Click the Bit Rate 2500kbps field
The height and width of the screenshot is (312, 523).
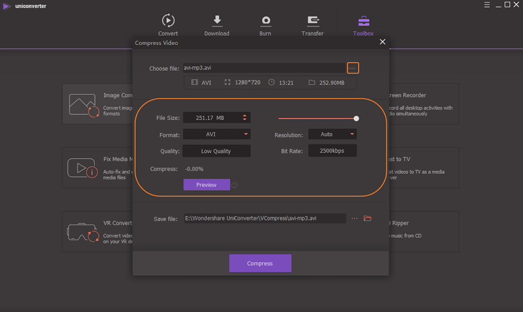tap(332, 150)
